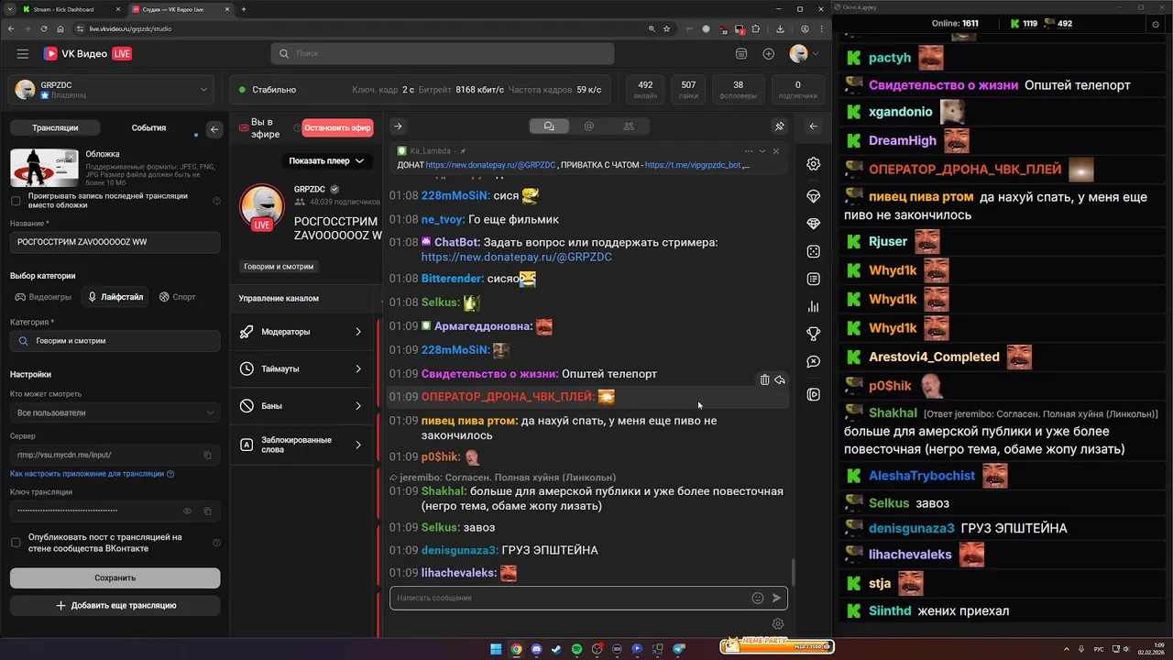Viewport: 1173px width, 660px height.
Task: Open the bar chart statistics icon
Action: (813, 306)
